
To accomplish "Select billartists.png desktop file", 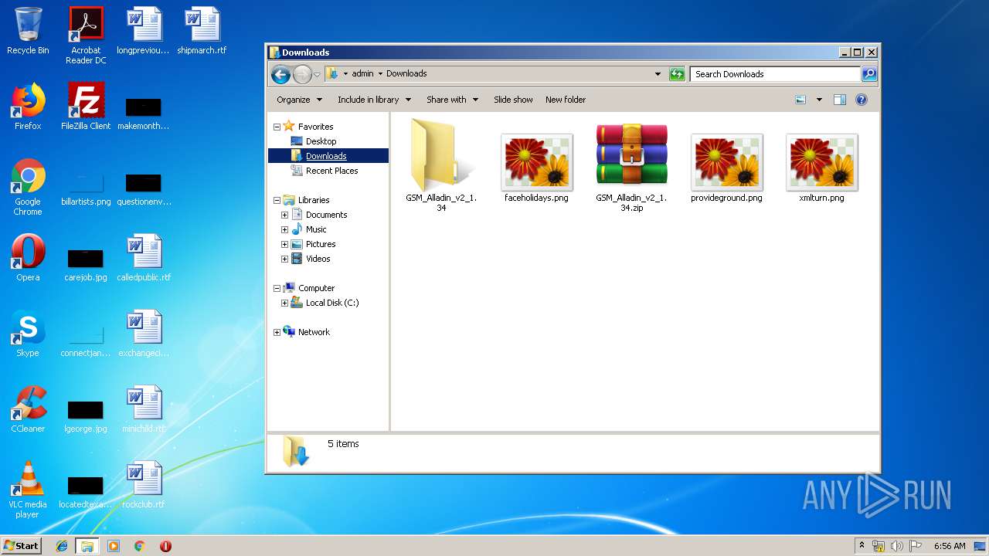I will tap(86, 188).
